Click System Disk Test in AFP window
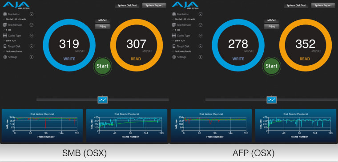 coord(296,5)
